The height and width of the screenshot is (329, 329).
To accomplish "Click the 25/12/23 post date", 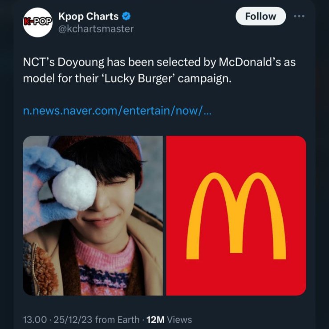I will click(71, 319).
